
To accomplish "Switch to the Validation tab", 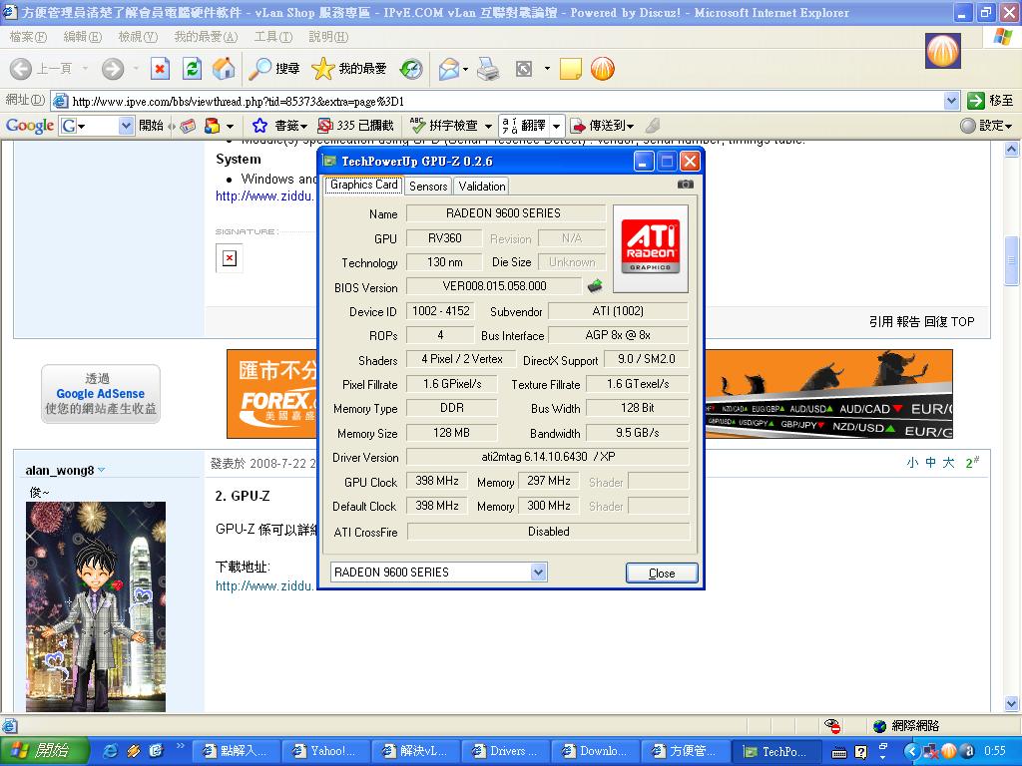I will pos(482,186).
